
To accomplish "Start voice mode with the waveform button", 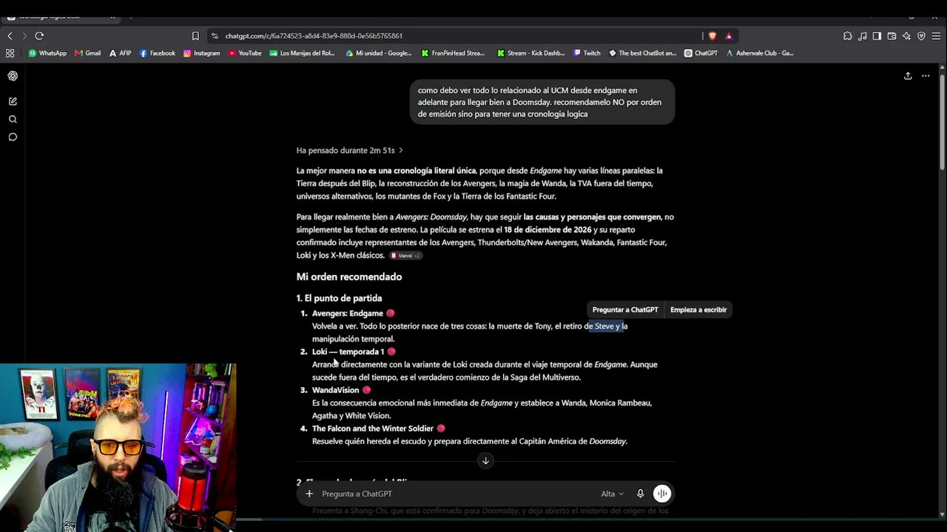I will pos(662,494).
